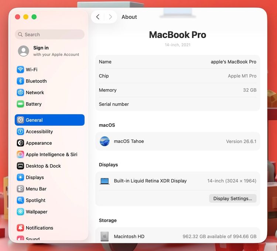Close the window with red button
Viewport: 277px width, 251px height.
coord(17,17)
